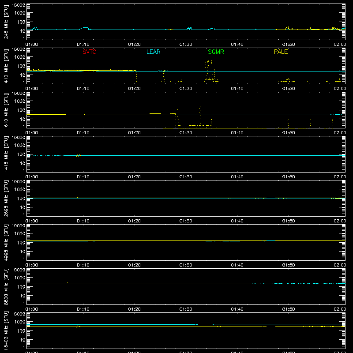Select the 2695 MHz [SFU] axis title
This screenshot has height=353, width=353.
6,198
